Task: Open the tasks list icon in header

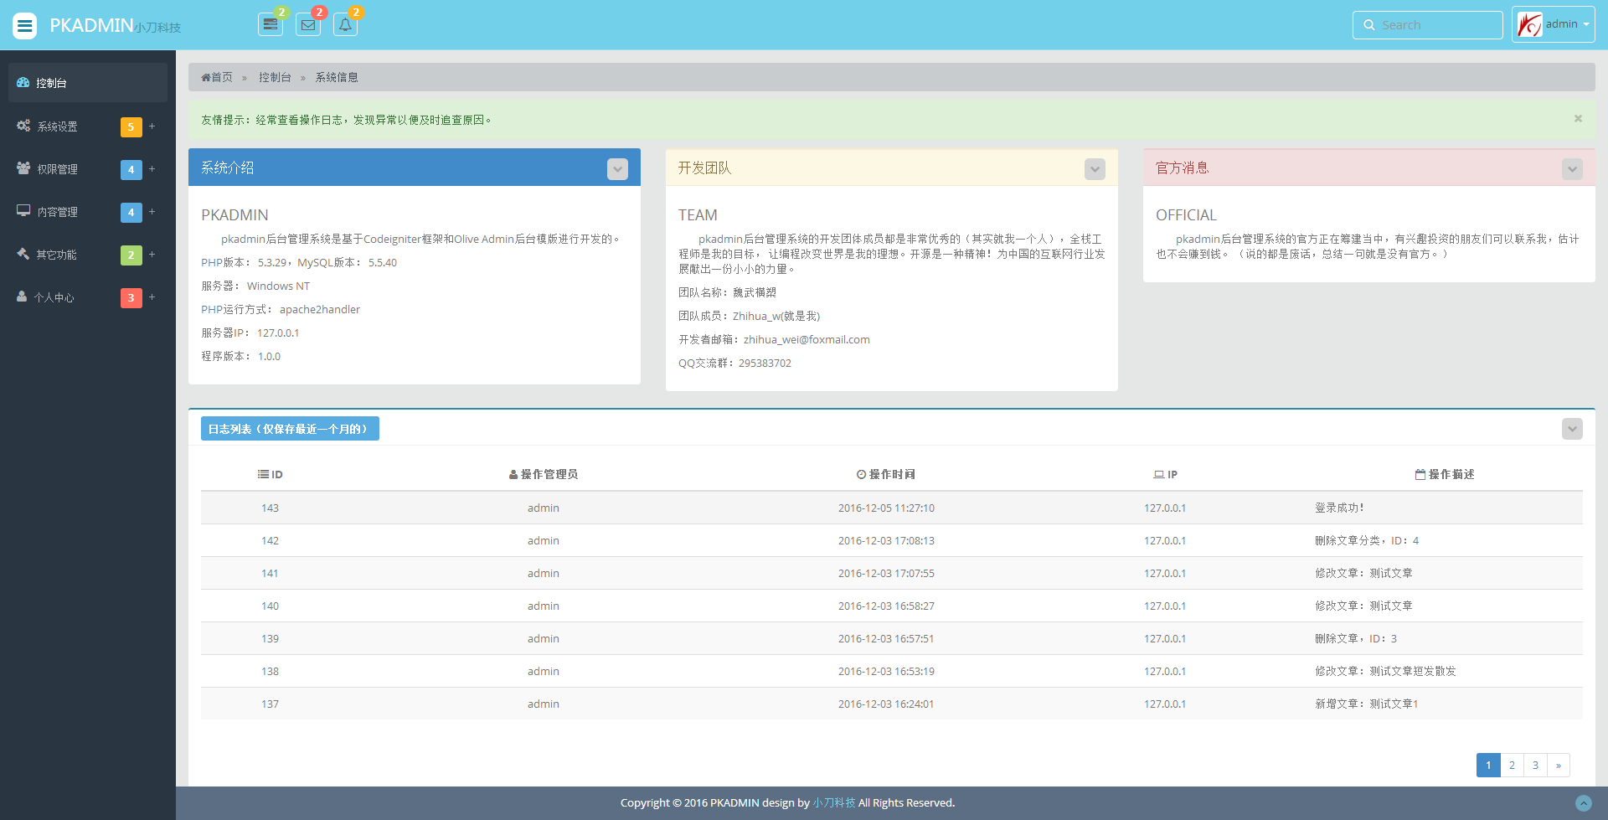Action: [271, 25]
